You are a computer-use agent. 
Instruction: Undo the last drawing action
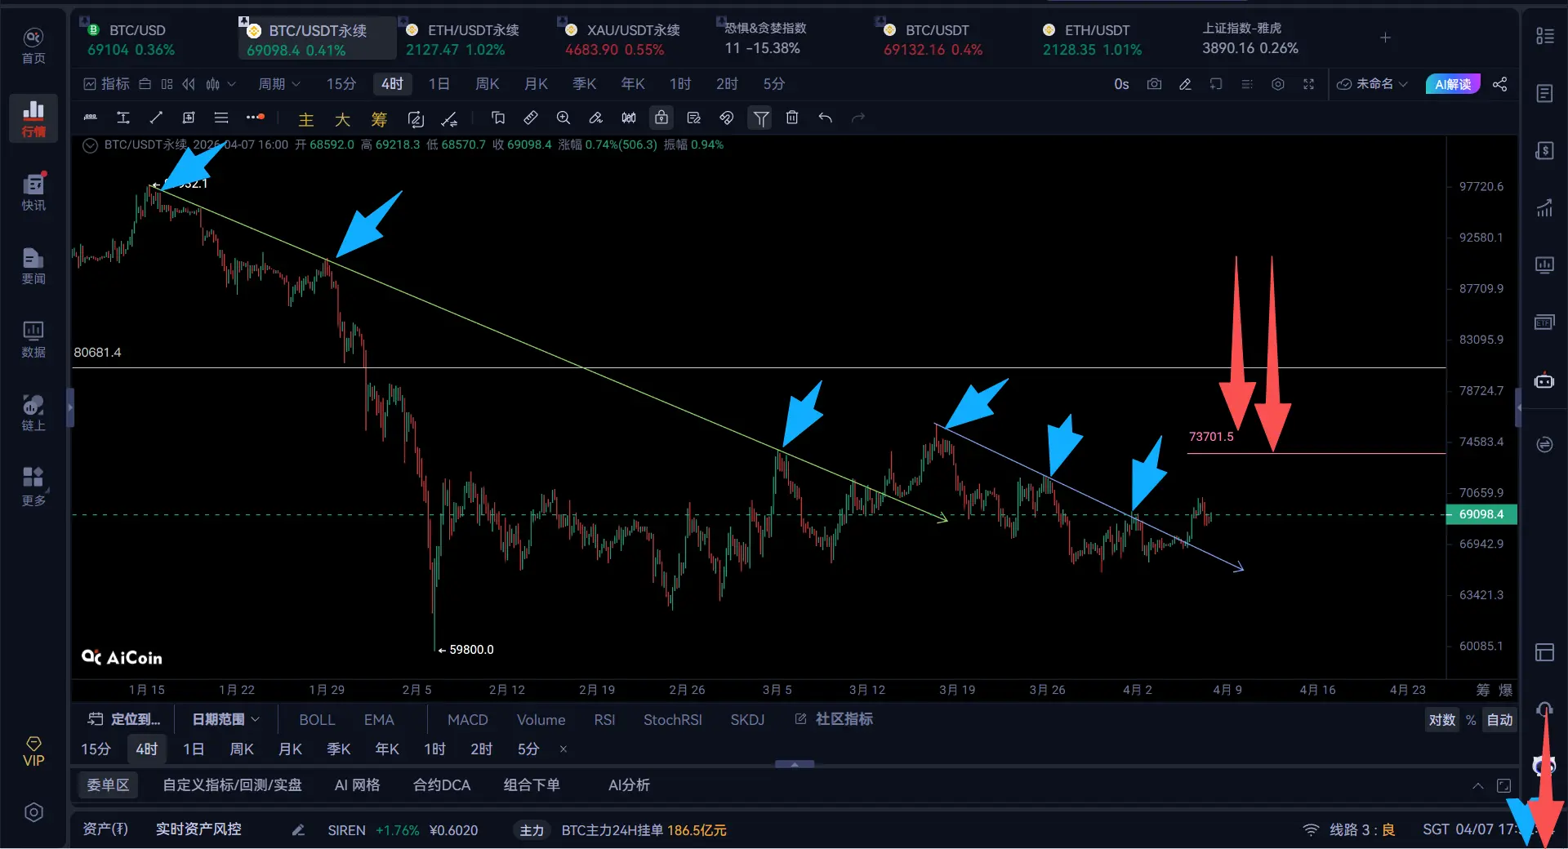pos(826,118)
